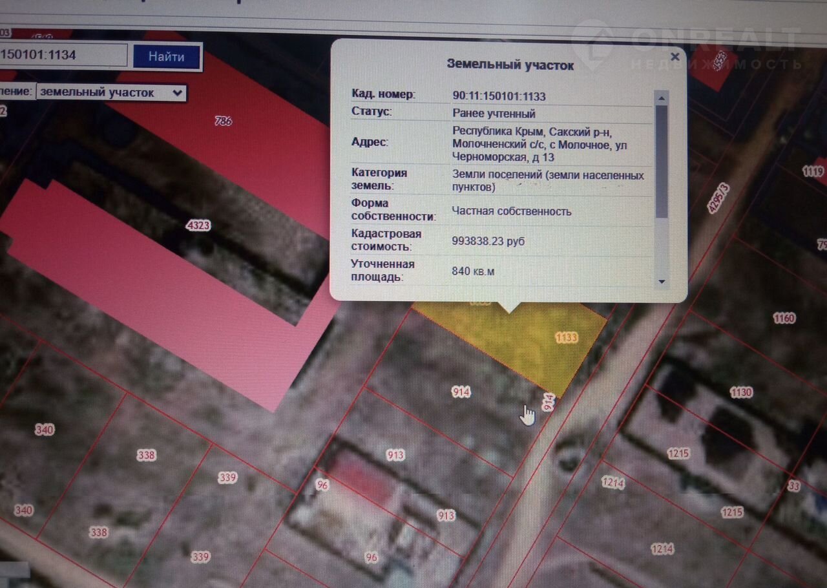The height and width of the screenshot is (588, 827).
Task: Click map parcel labeled 1130
Action: click(x=740, y=392)
